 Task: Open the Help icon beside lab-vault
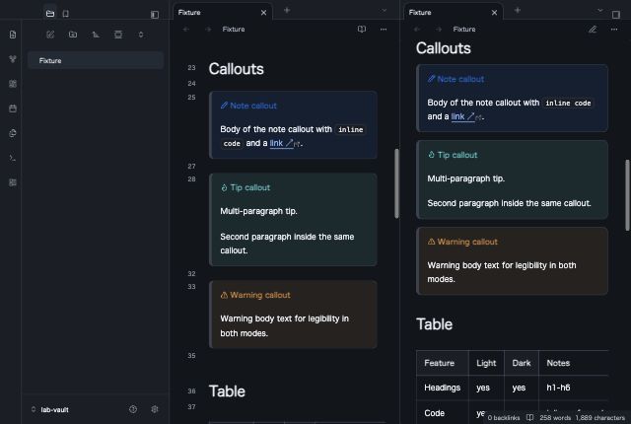(x=133, y=409)
